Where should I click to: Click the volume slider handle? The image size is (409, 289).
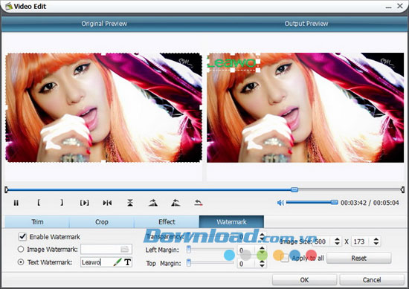coord(334,202)
